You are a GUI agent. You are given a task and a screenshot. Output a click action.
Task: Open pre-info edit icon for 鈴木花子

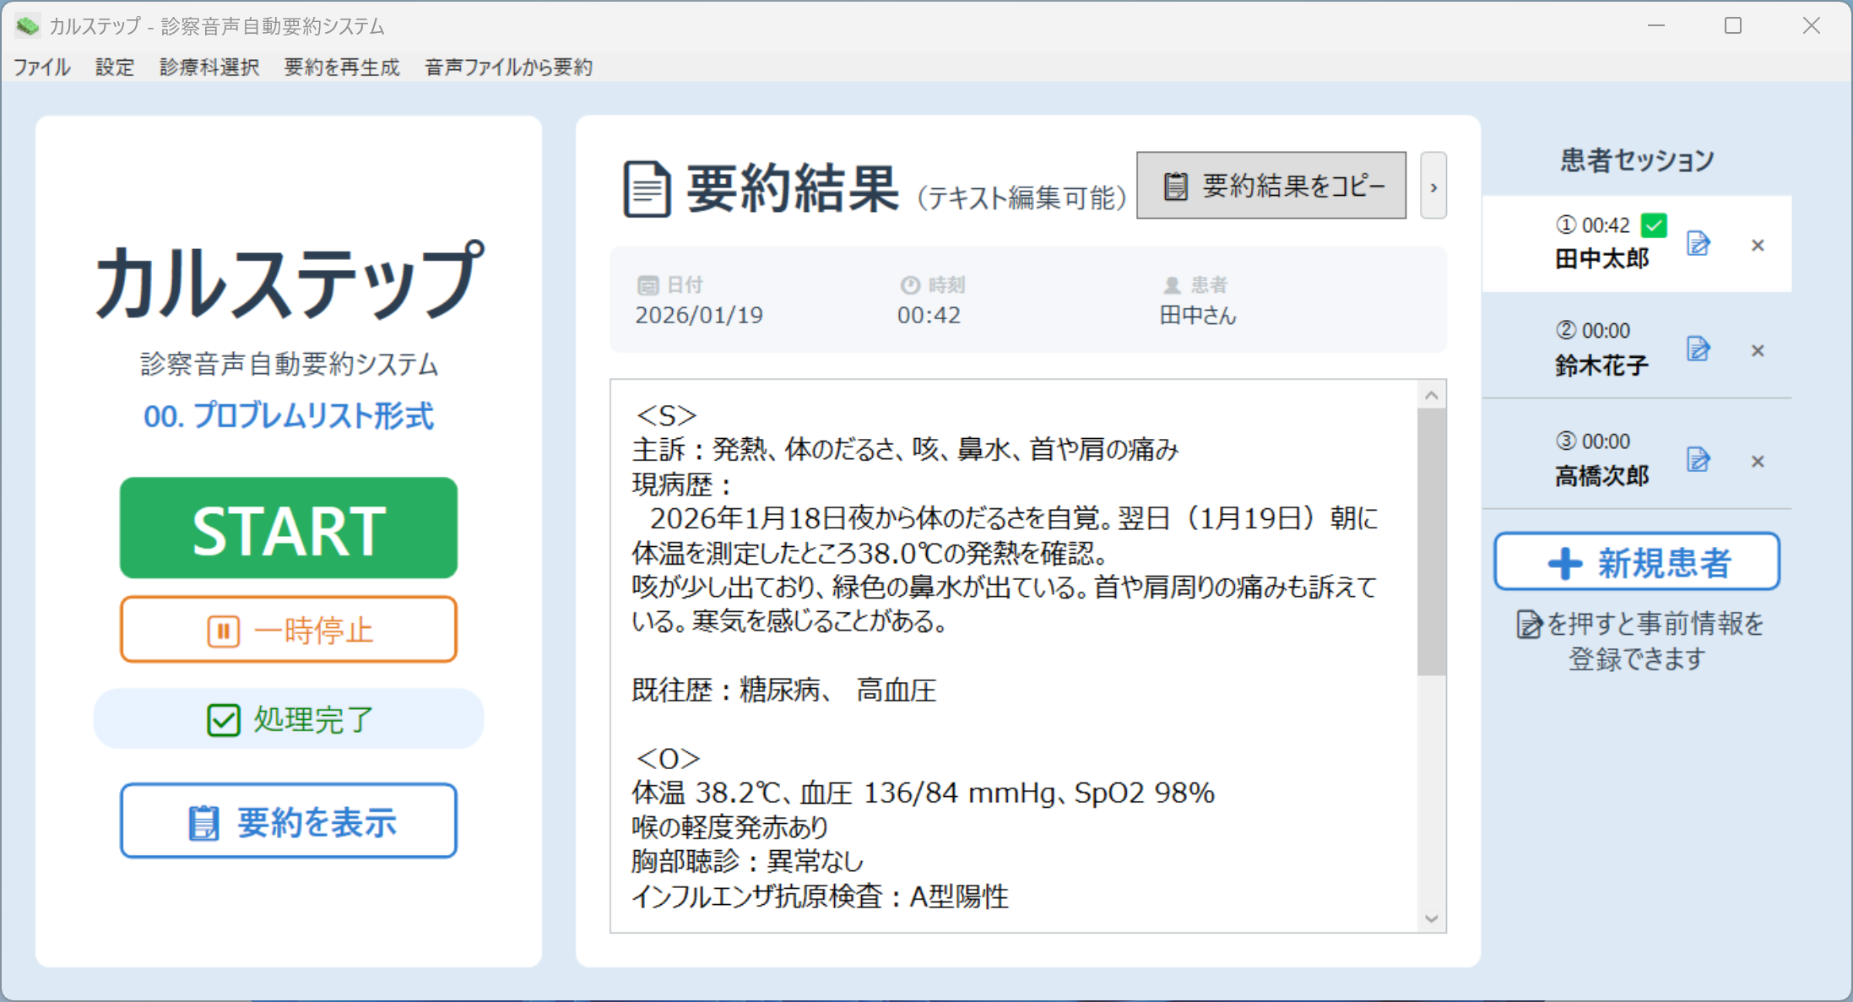point(1698,349)
